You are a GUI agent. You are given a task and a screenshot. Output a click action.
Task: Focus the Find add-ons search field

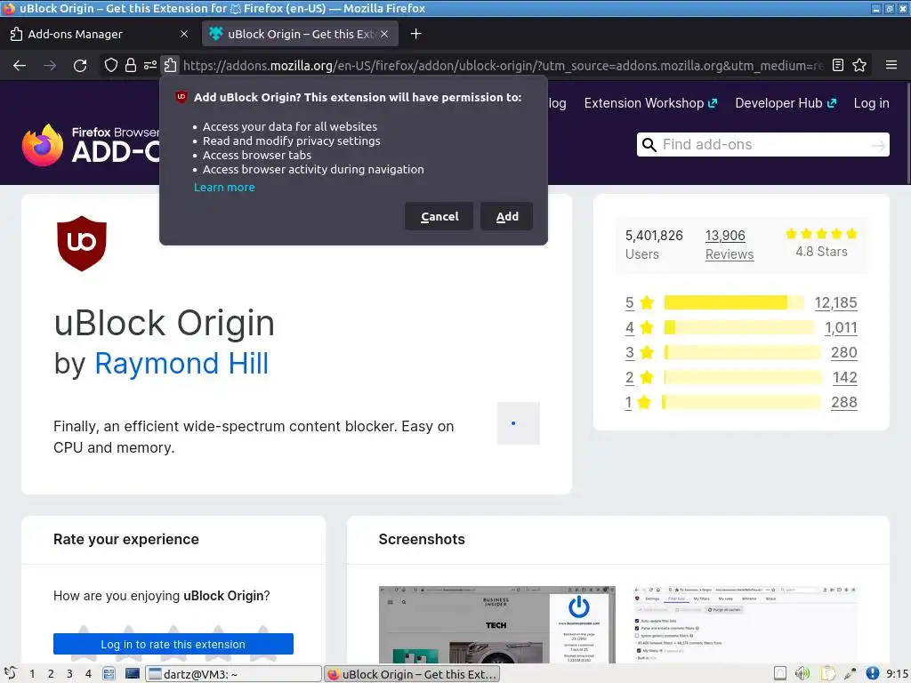pos(762,145)
